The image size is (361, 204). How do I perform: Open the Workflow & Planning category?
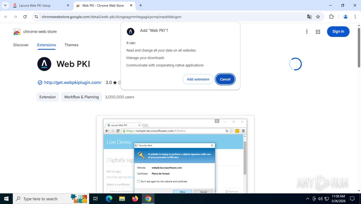[x=81, y=97]
